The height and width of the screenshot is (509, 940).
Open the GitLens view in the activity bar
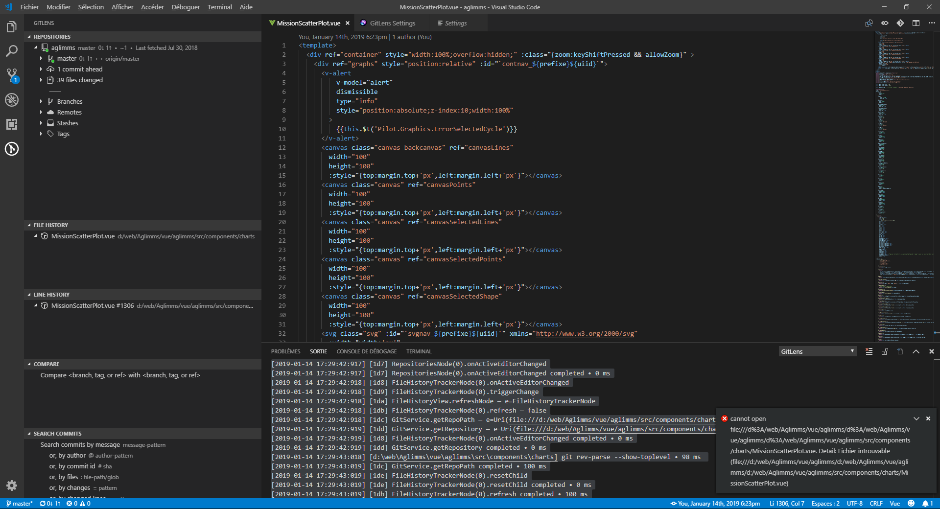pos(12,149)
